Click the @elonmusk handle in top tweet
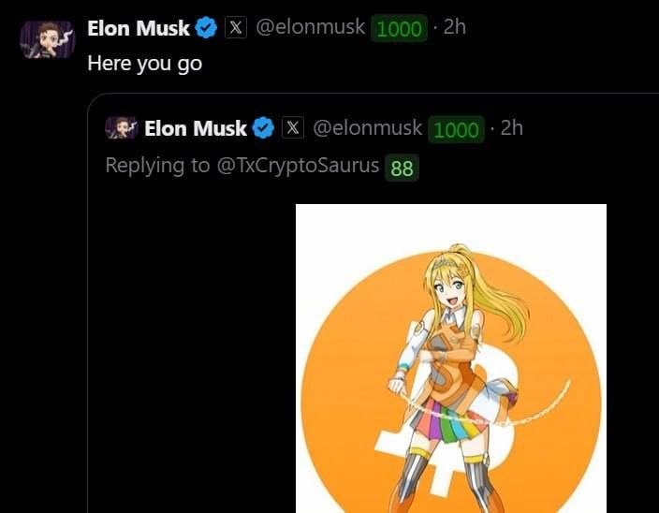 click(310, 28)
